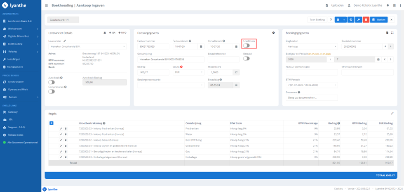Toggle the Betaald switch
This screenshot has width=404, height=192.
click(246, 58)
